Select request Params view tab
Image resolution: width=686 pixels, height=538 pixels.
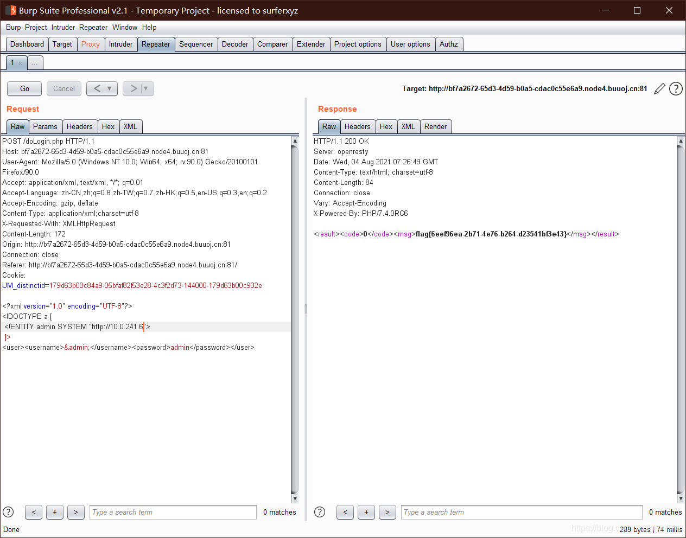(45, 126)
